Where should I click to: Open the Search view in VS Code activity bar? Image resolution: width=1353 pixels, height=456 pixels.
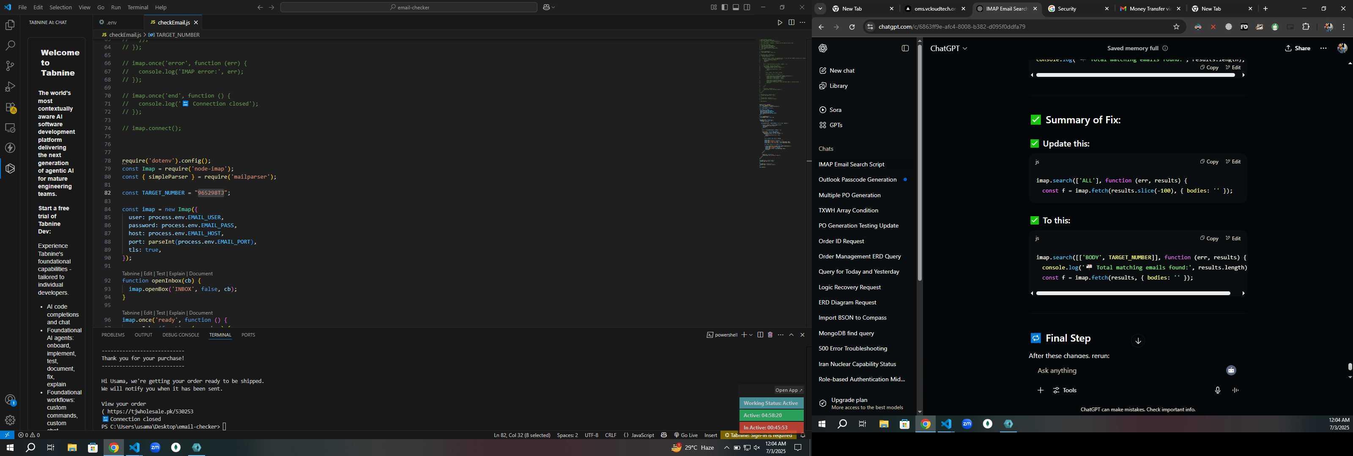[10, 46]
